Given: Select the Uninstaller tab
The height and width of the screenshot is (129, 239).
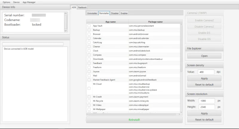Looking at the screenshot, I should pos(92,13).
